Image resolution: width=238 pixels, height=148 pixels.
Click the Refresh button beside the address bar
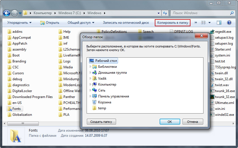coord(165,13)
